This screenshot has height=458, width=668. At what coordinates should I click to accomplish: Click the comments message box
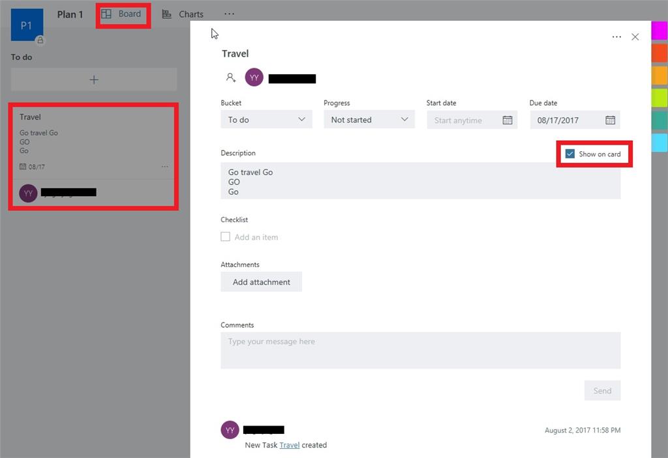(x=421, y=351)
